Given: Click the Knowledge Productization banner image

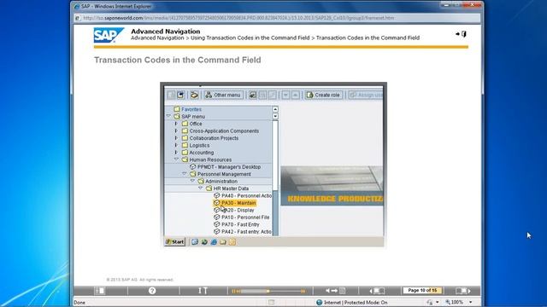Looking at the screenshot, I should (x=332, y=186).
